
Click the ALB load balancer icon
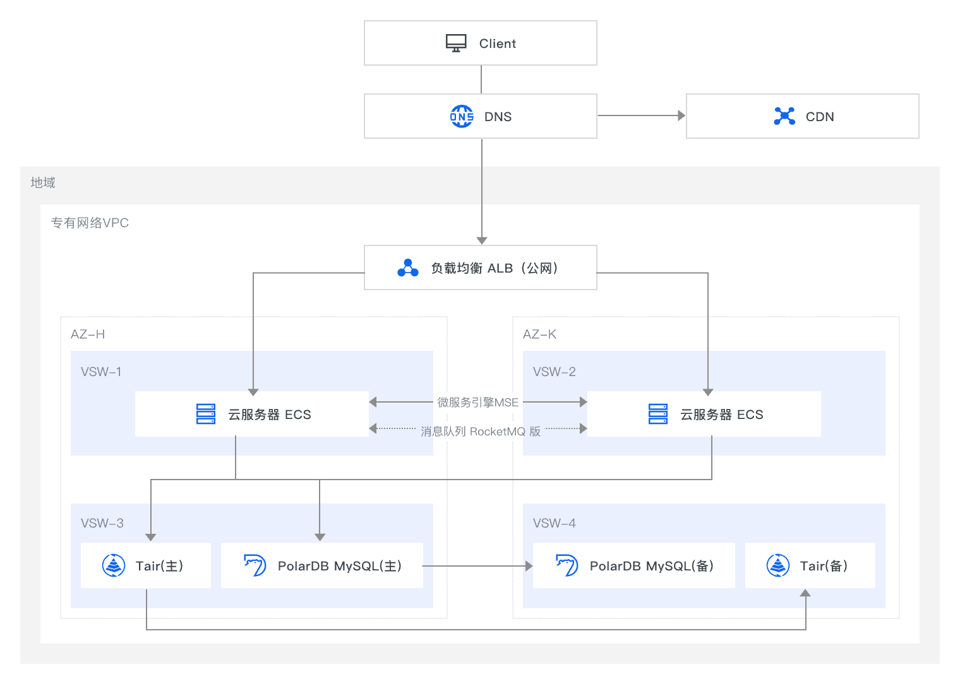(x=408, y=268)
